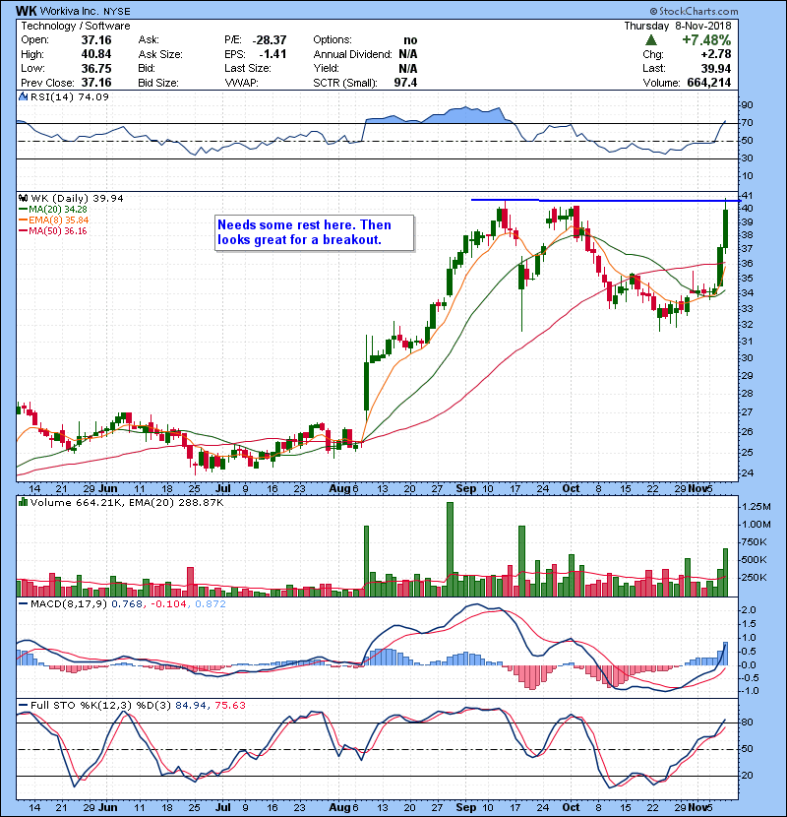
Task: Click the 1.25M label on the volume axis
Action: (757, 507)
